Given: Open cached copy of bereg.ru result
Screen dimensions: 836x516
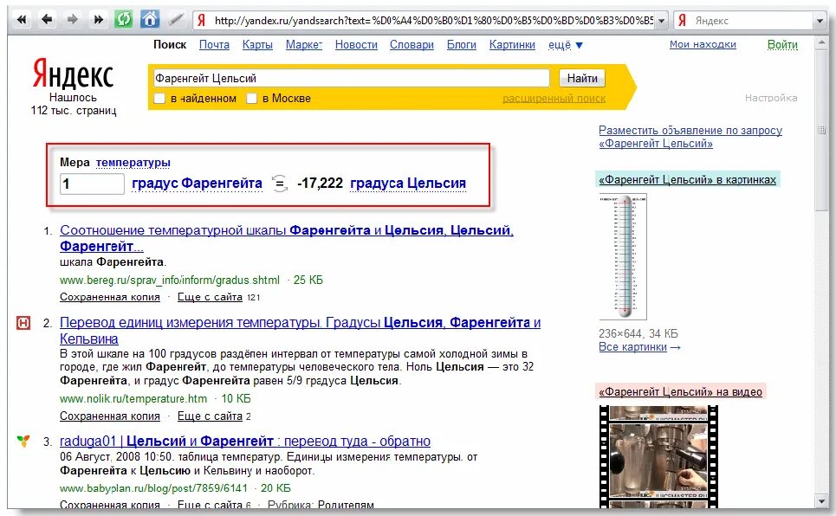Looking at the screenshot, I should [x=110, y=297].
